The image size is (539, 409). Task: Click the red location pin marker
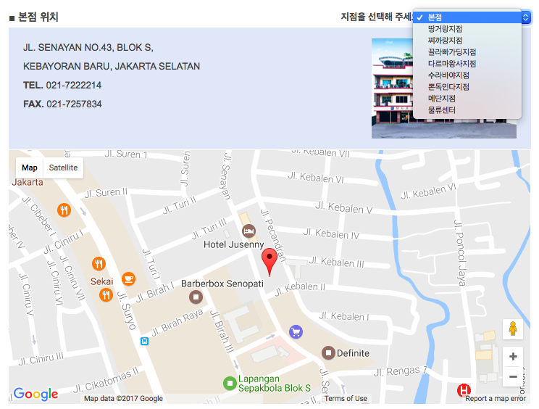click(269, 263)
